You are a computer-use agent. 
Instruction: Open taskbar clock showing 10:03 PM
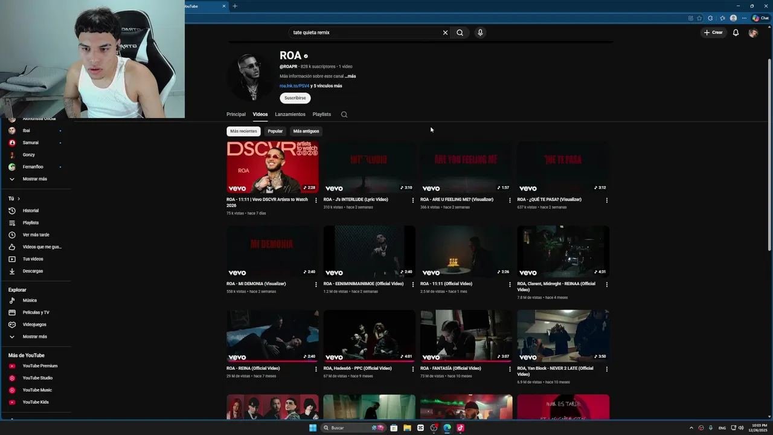(x=758, y=428)
